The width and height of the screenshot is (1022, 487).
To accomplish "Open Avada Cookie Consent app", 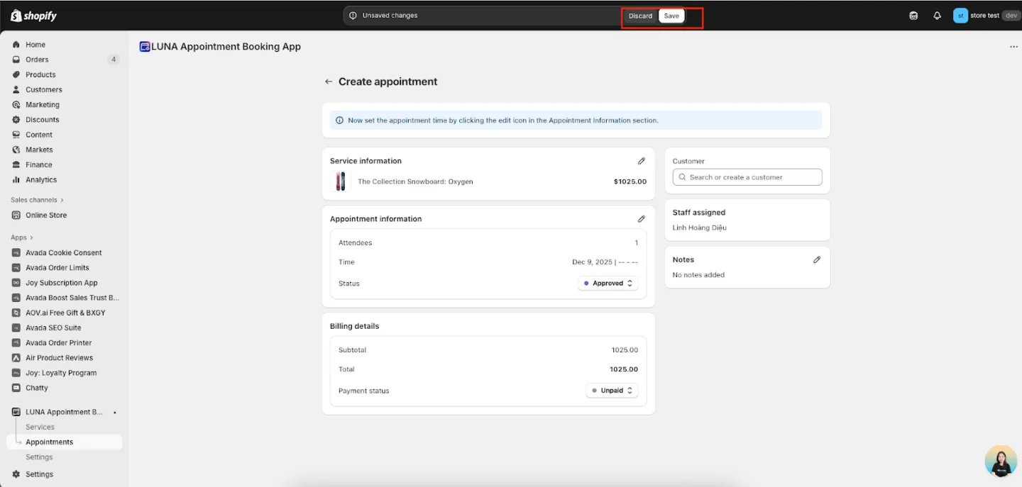I will tap(64, 252).
